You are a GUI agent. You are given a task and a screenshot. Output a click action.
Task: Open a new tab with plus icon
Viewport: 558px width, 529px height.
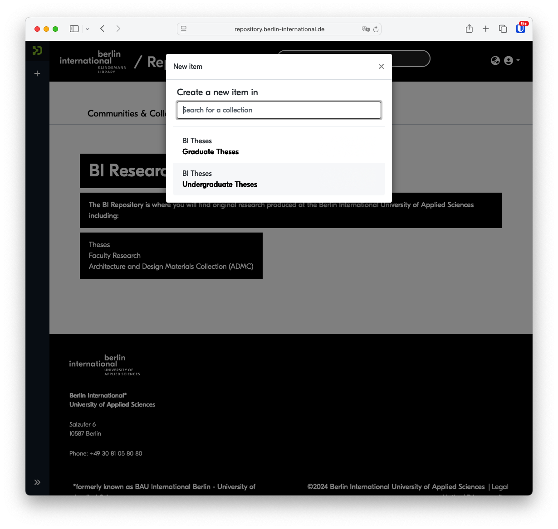point(486,29)
